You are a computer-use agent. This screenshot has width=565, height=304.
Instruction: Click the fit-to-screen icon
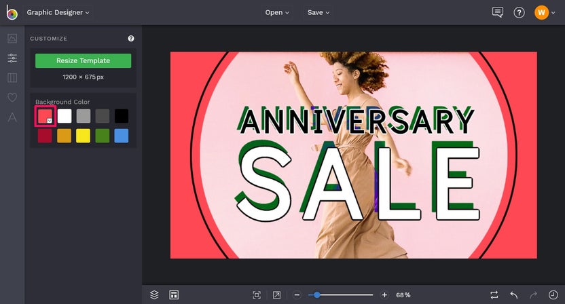pos(257,295)
